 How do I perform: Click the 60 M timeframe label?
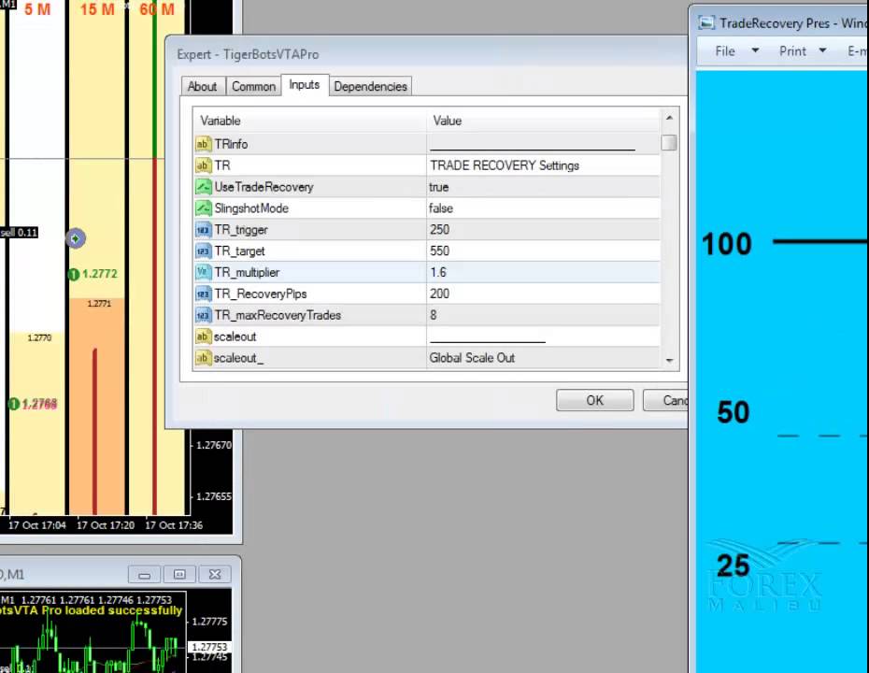coord(157,9)
